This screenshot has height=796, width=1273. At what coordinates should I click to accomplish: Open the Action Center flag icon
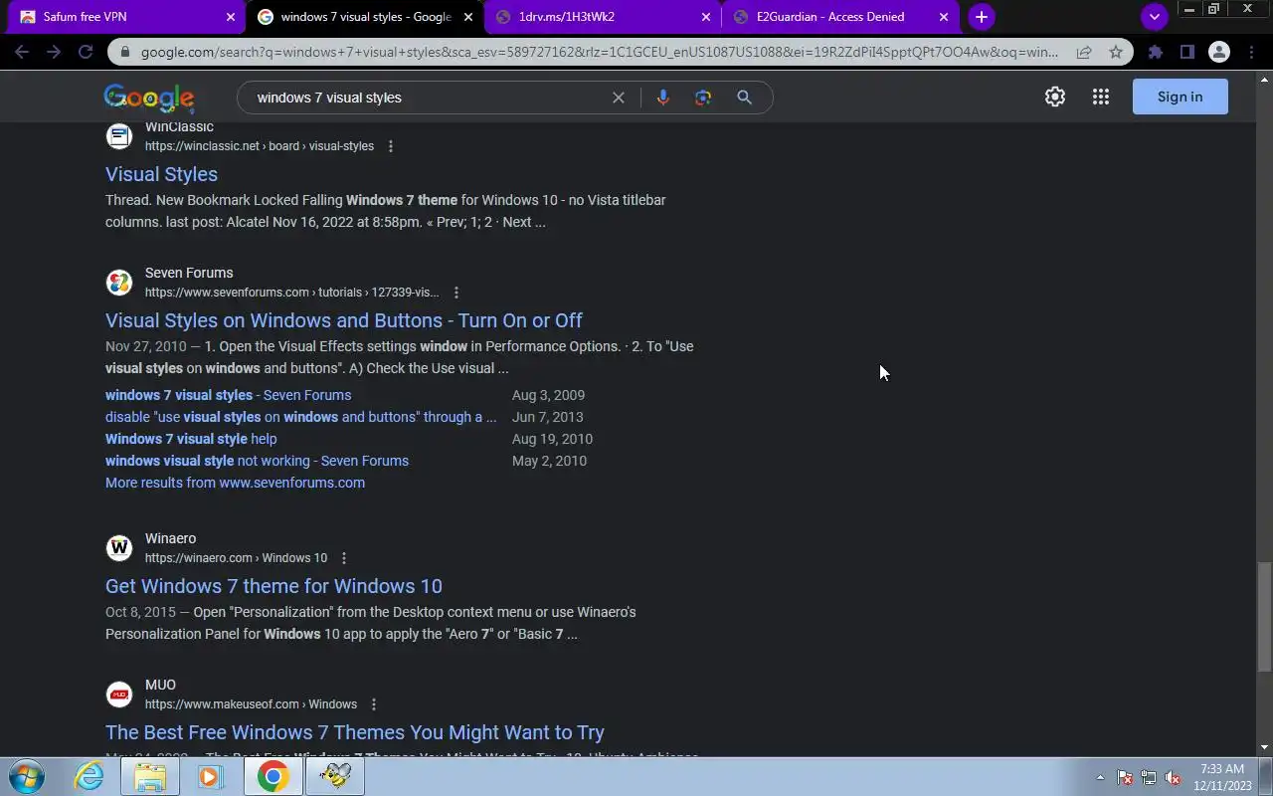(x=1125, y=777)
